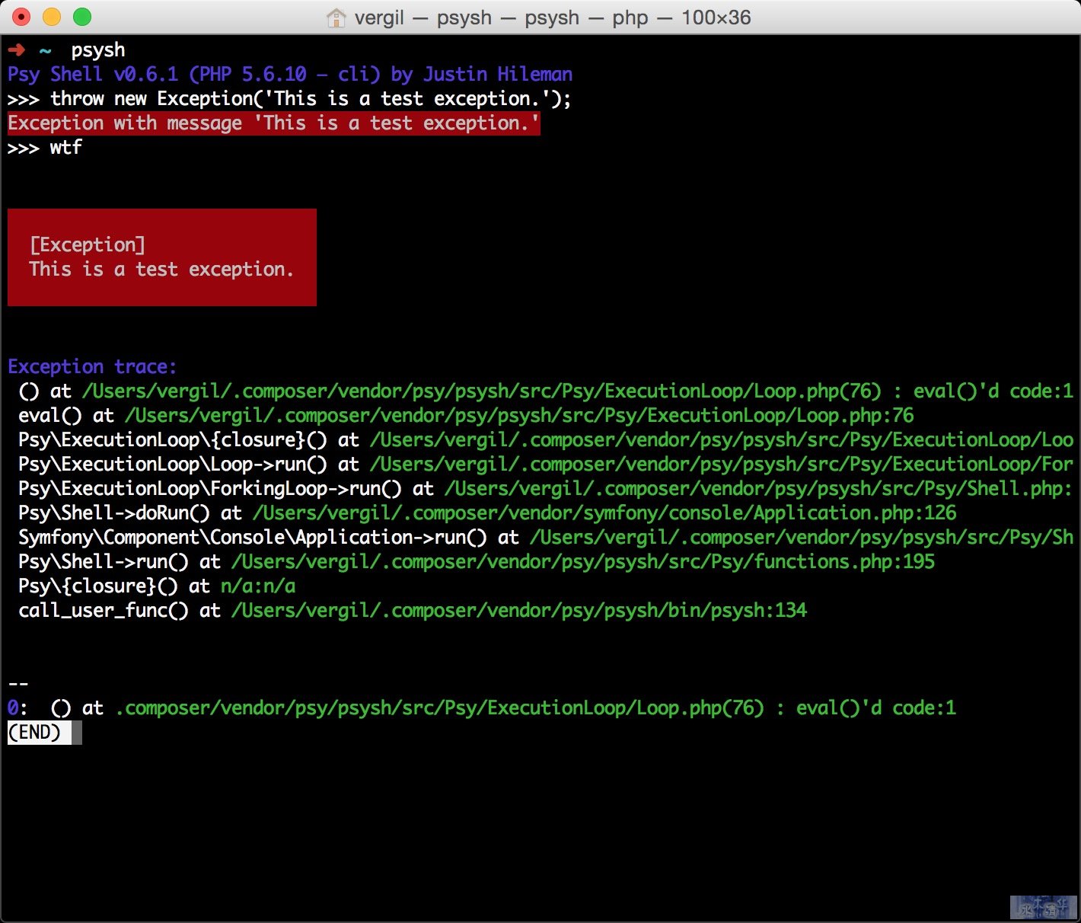Click the '[Exception]' heading in red box
The height and width of the screenshot is (923, 1081).
click(x=87, y=245)
